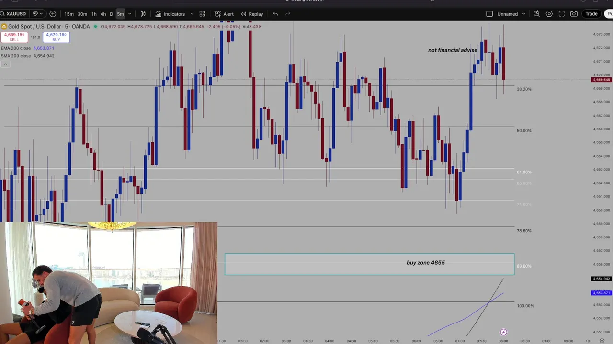Select the 'not financial advise' text note
Image resolution: width=613 pixels, height=344 pixels.
(453, 50)
